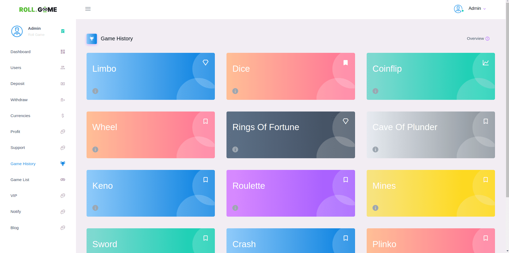Click the diamond icon on Limbo card
Screen dimensions: 509x253
[x=205, y=63]
